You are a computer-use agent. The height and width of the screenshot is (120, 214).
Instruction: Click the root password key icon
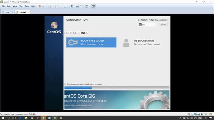tap(73, 43)
